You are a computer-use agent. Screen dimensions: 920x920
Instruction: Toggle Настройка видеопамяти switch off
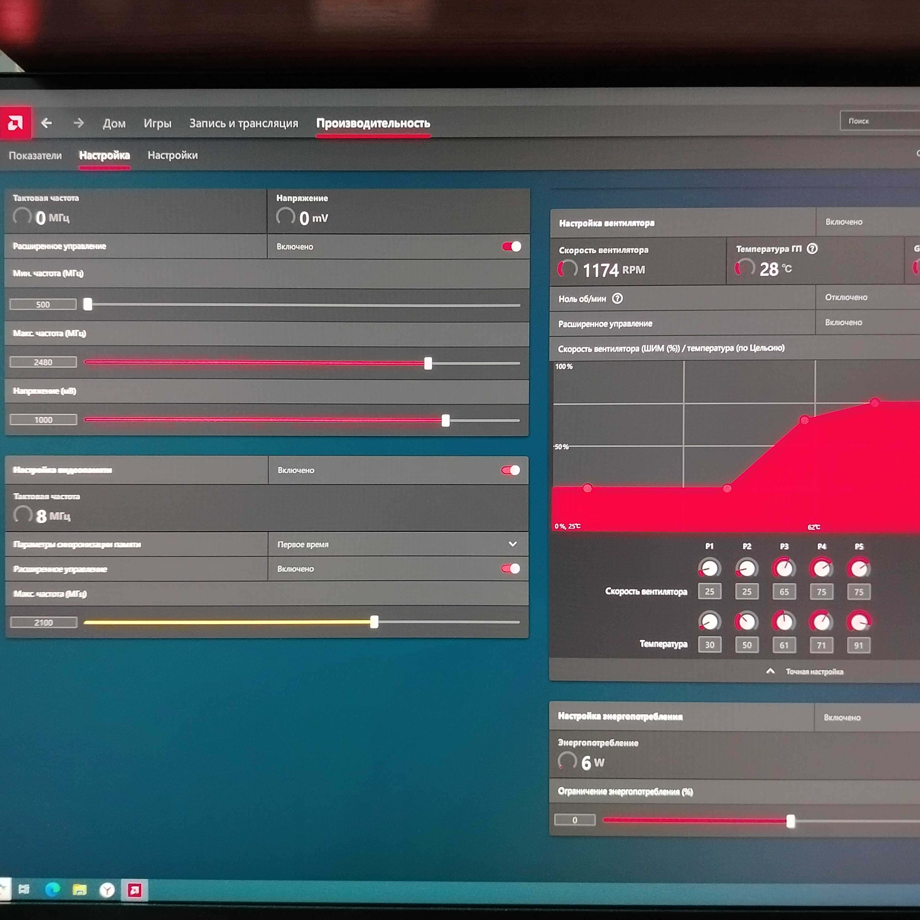[x=511, y=470]
